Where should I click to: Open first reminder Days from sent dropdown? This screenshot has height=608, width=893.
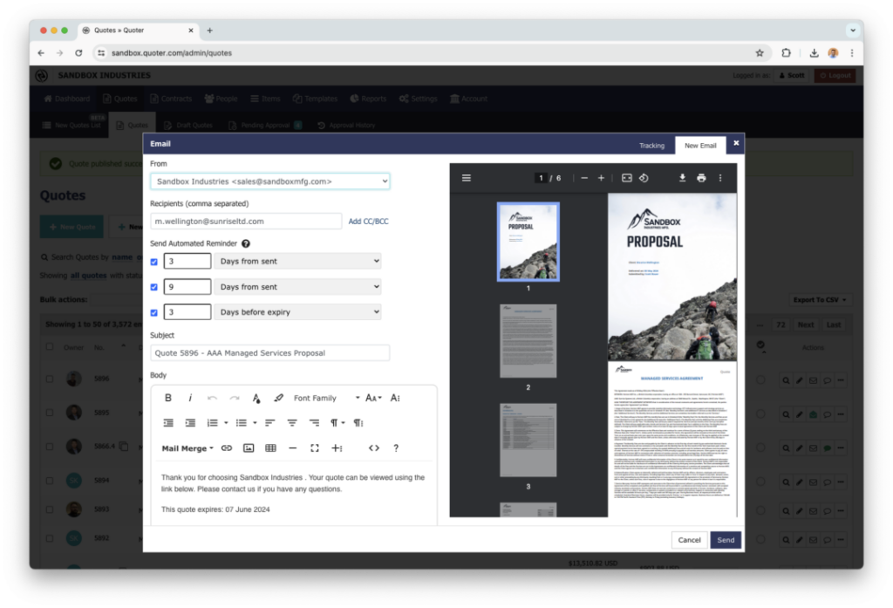(298, 261)
